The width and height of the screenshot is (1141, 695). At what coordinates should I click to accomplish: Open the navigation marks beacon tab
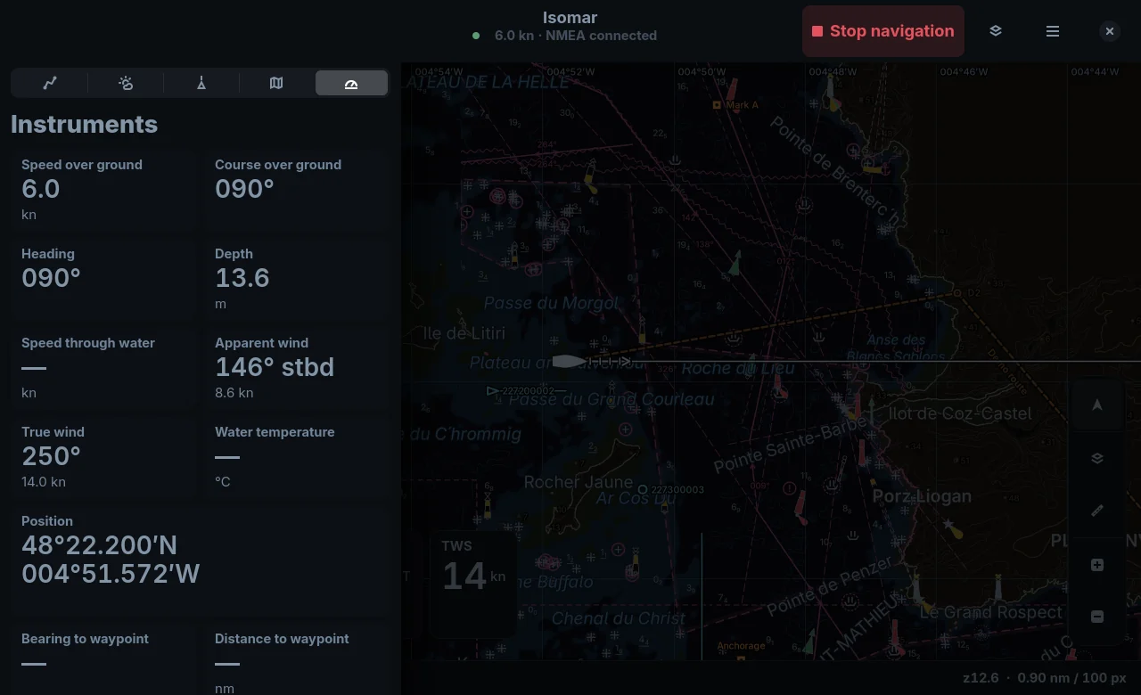201,83
